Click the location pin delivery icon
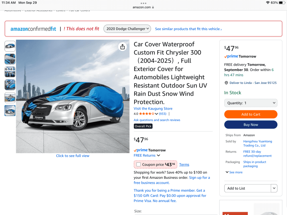The image size is (287, 215). [x=226, y=83]
